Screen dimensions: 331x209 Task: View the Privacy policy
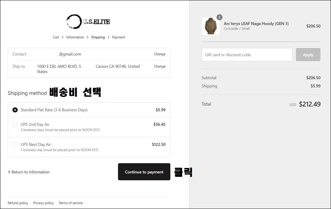tap(43, 203)
